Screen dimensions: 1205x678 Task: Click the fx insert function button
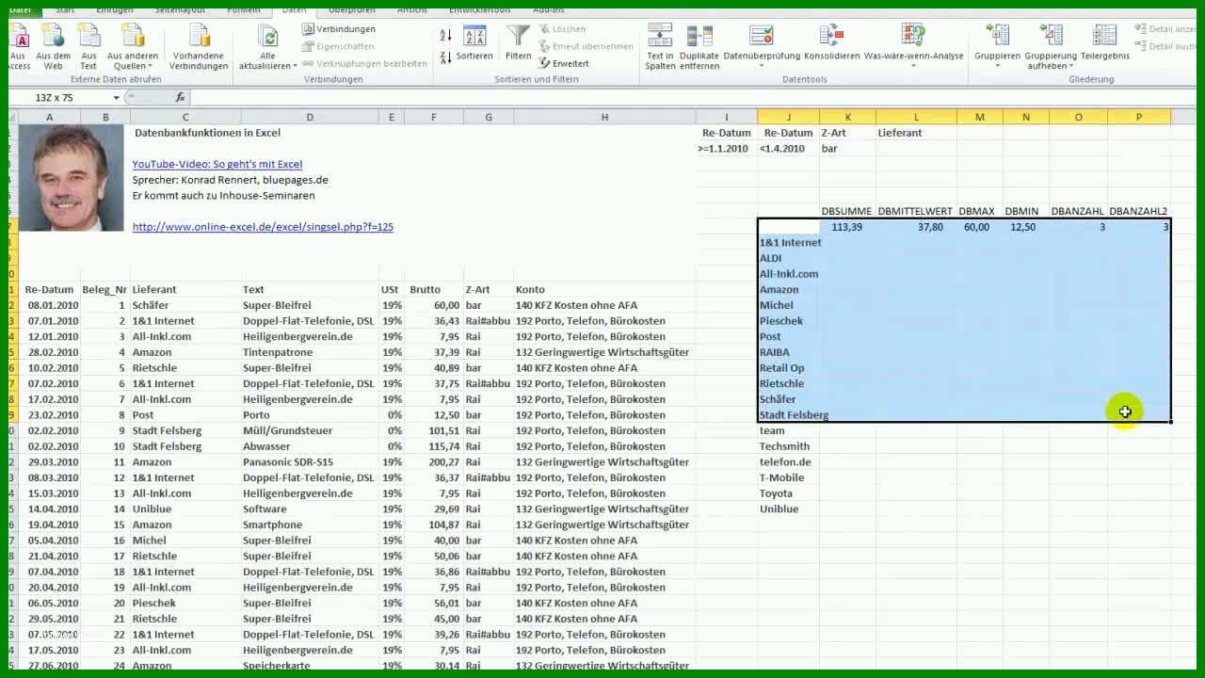[180, 98]
